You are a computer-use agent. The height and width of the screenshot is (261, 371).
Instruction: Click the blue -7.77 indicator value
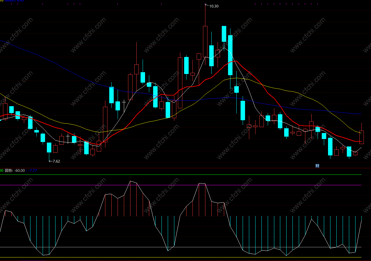click(33, 171)
